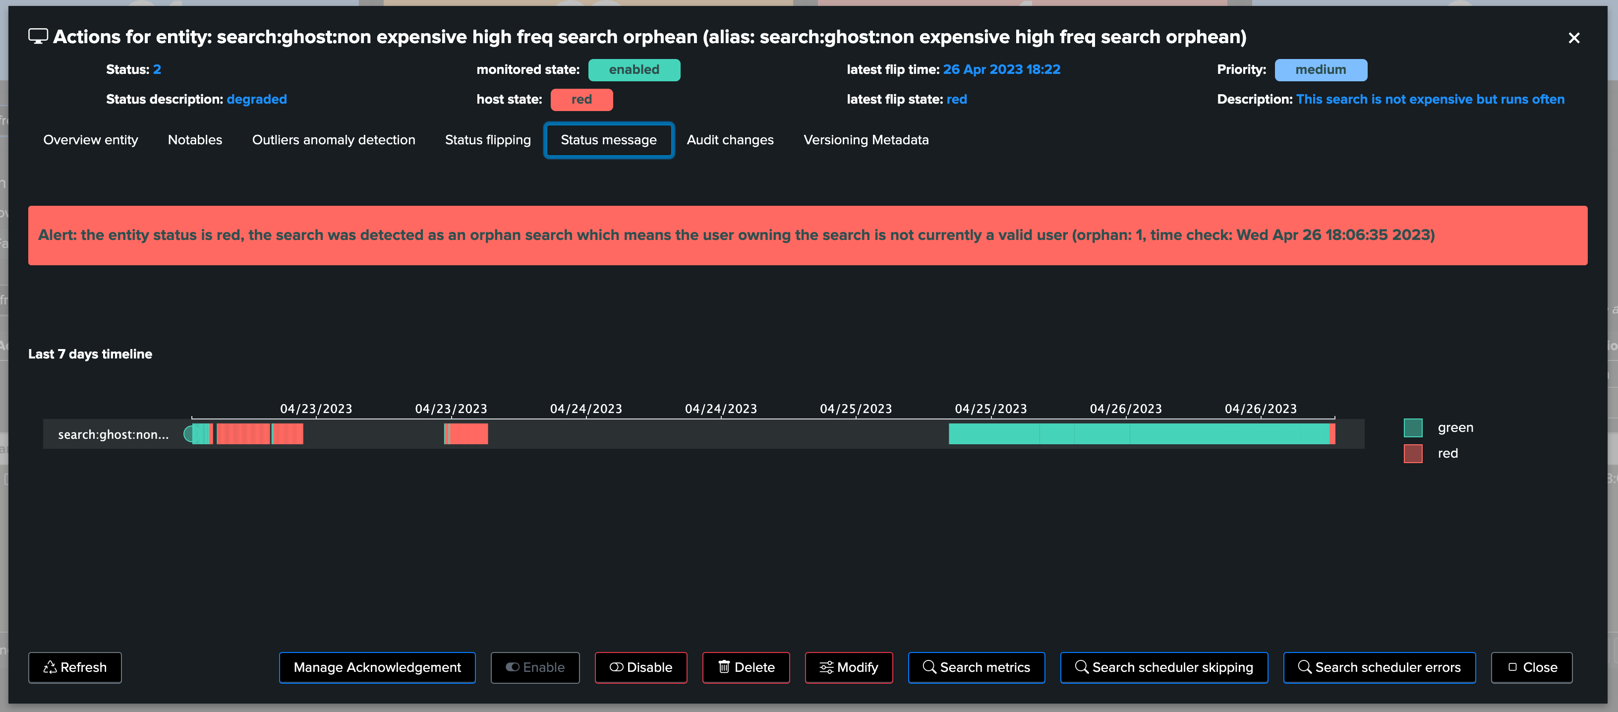Viewport: 1618px width, 712px height.
Task: Toggle the Disable entity button
Action: point(640,667)
